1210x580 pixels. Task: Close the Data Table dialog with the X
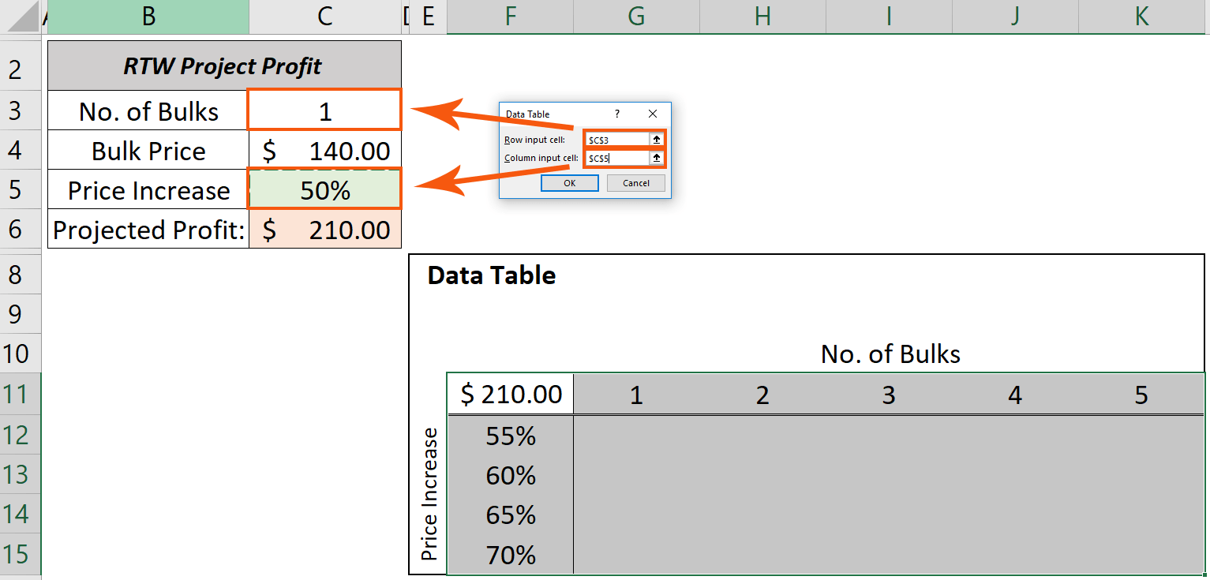pos(652,114)
